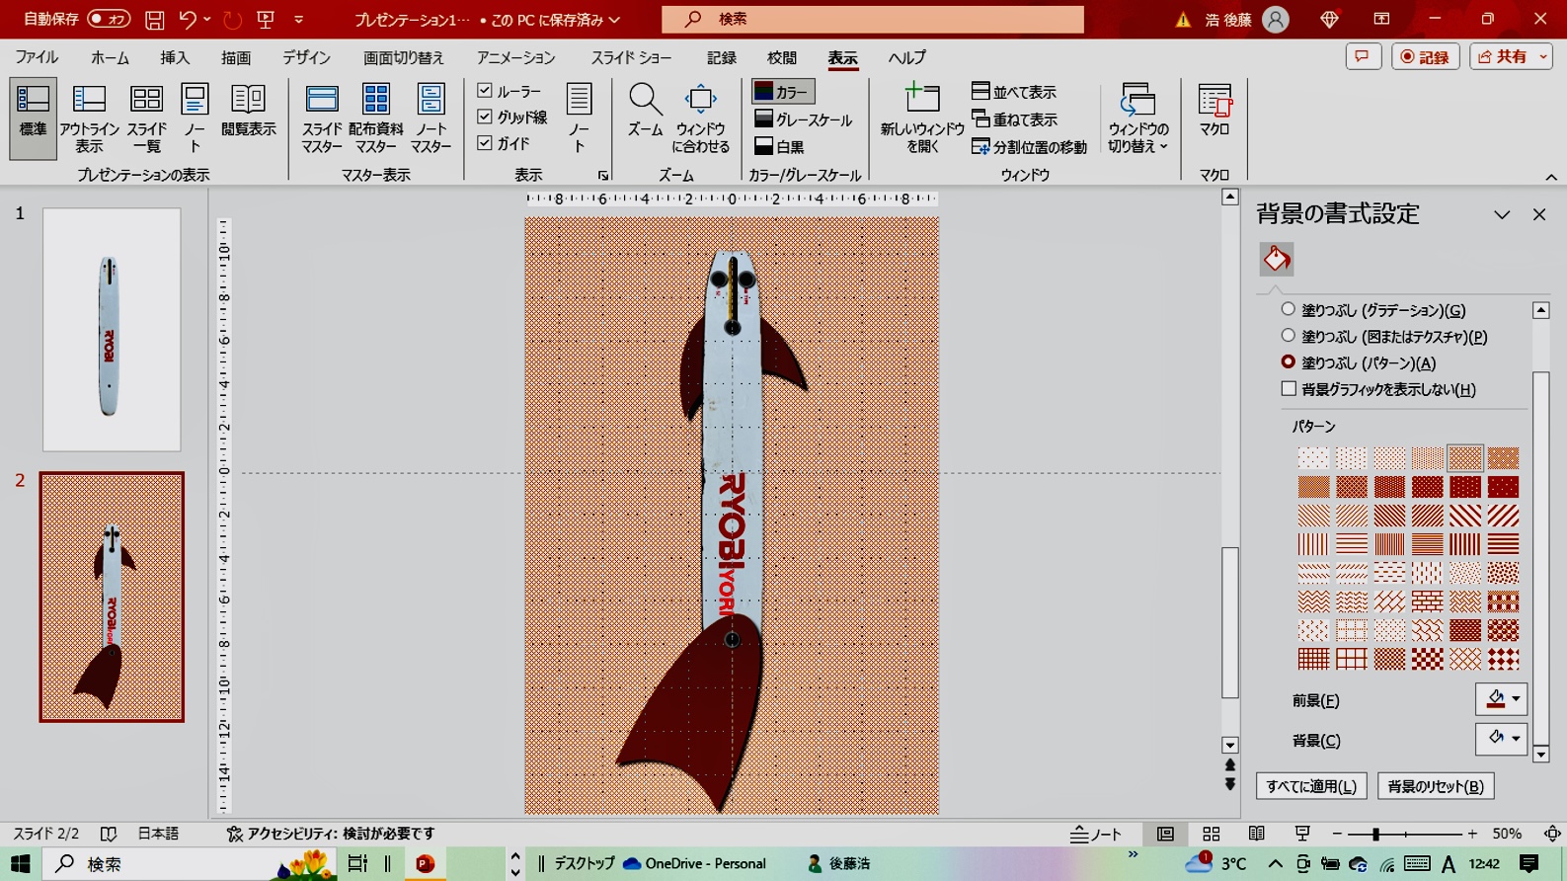
Task: Click ウィンドウに合わせる fit to window
Action: pyautogui.click(x=701, y=118)
